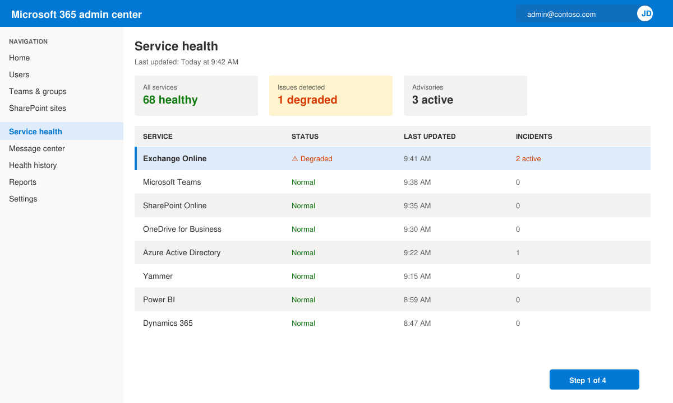Click the JD user avatar icon
Viewport: 673px width, 403px height.
click(x=645, y=13)
